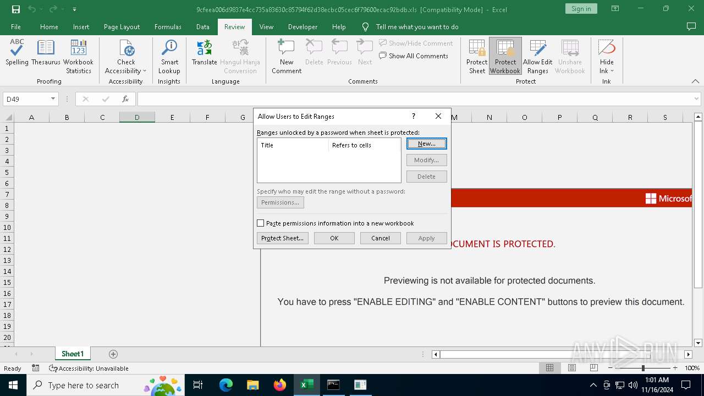Zoom in with plus button
The width and height of the screenshot is (704, 396).
click(675, 368)
